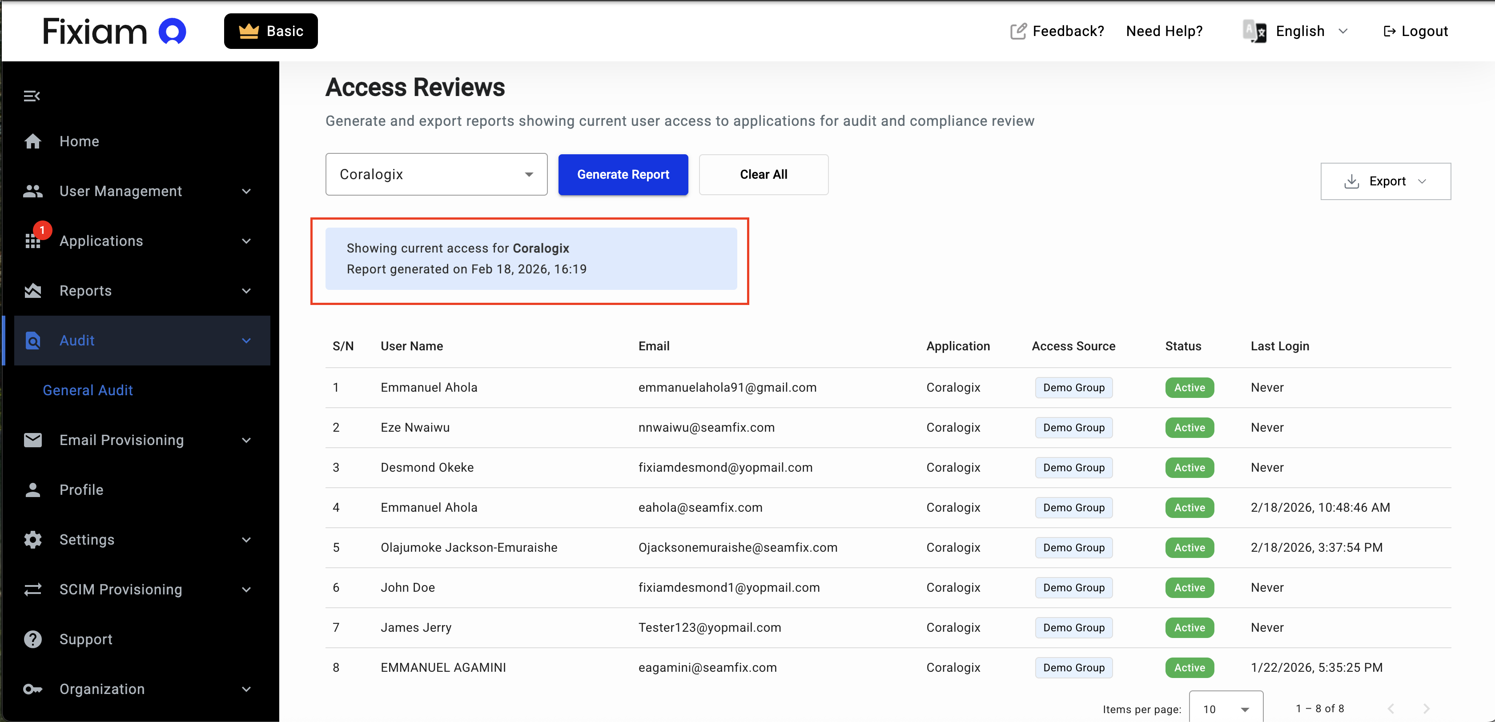Click the Feedback pencil icon

1018,31
